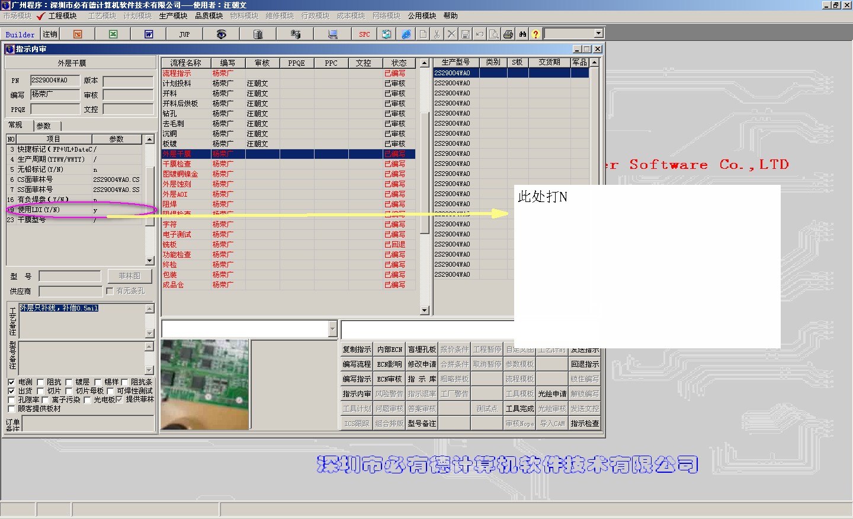Click the print preview toolbar icon

494,34
